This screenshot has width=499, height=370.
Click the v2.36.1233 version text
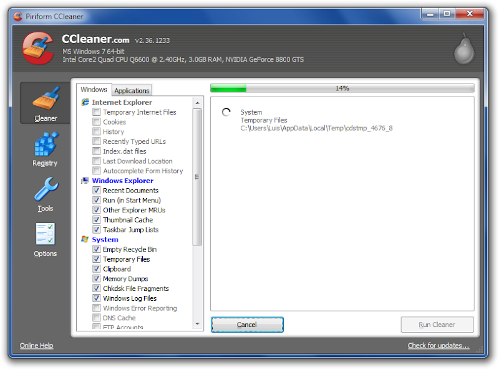click(152, 40)
